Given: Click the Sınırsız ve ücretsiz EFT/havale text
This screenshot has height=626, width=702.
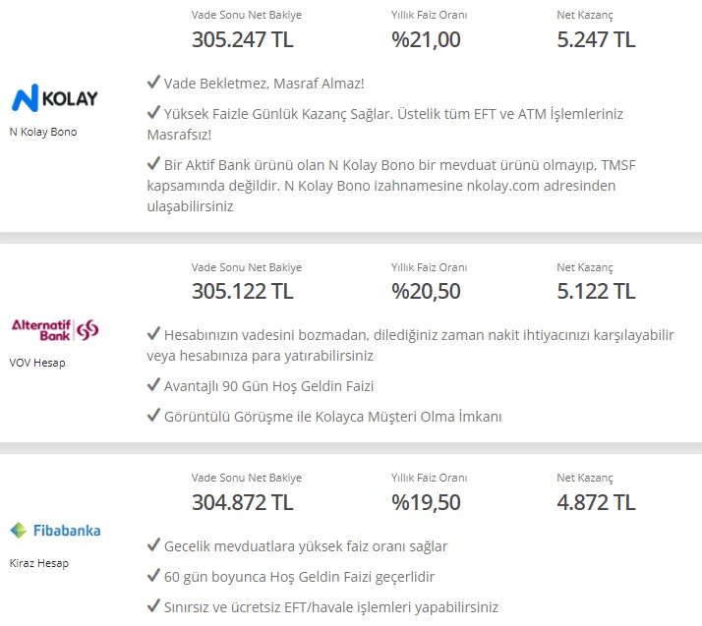Looking at the screenshot, I should coord(331,607).
